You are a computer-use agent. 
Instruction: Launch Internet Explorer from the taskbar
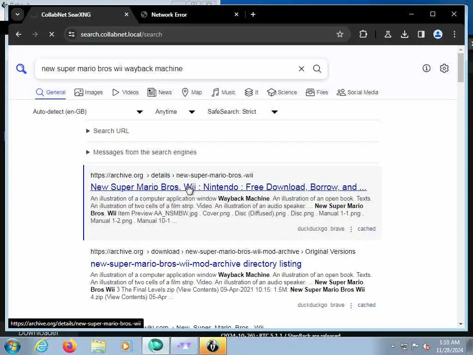(x=41, y=346)
